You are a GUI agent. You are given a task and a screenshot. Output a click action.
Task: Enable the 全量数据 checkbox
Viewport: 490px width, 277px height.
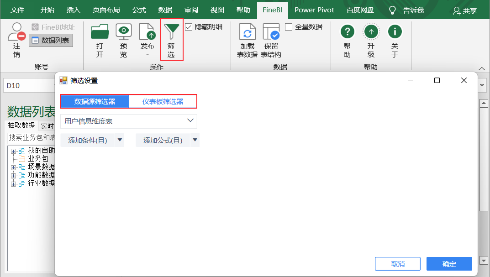(289, 27)
